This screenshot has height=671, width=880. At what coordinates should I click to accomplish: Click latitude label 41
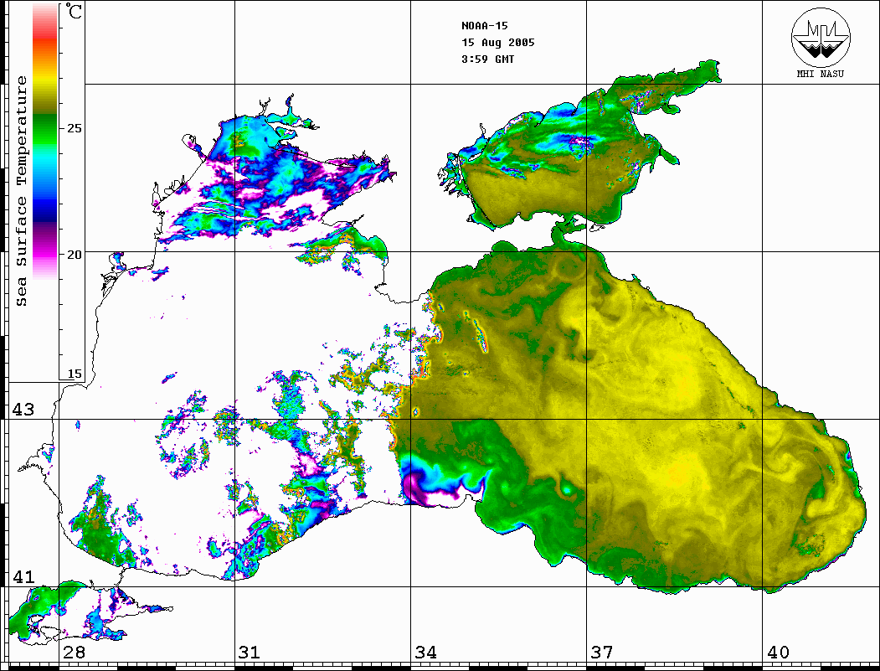tap(23, 576)
